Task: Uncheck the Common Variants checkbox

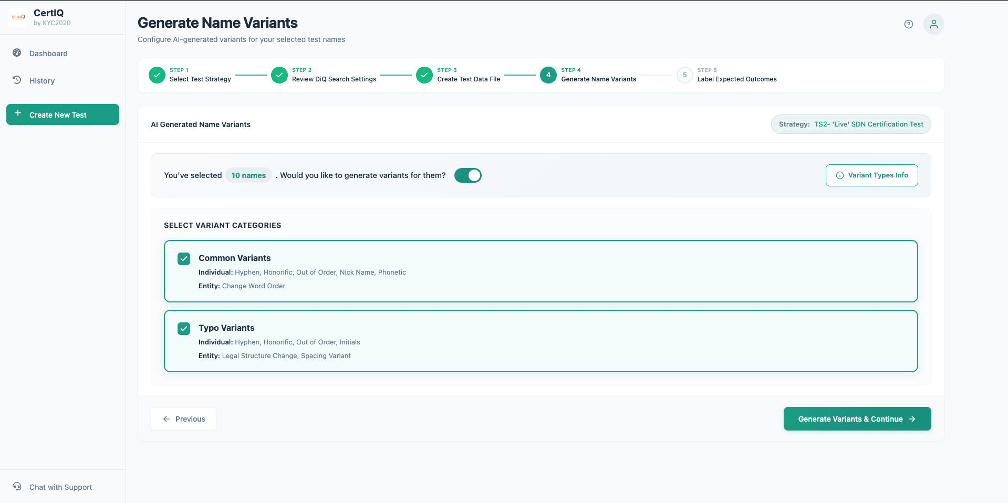Action: (184, 259)
